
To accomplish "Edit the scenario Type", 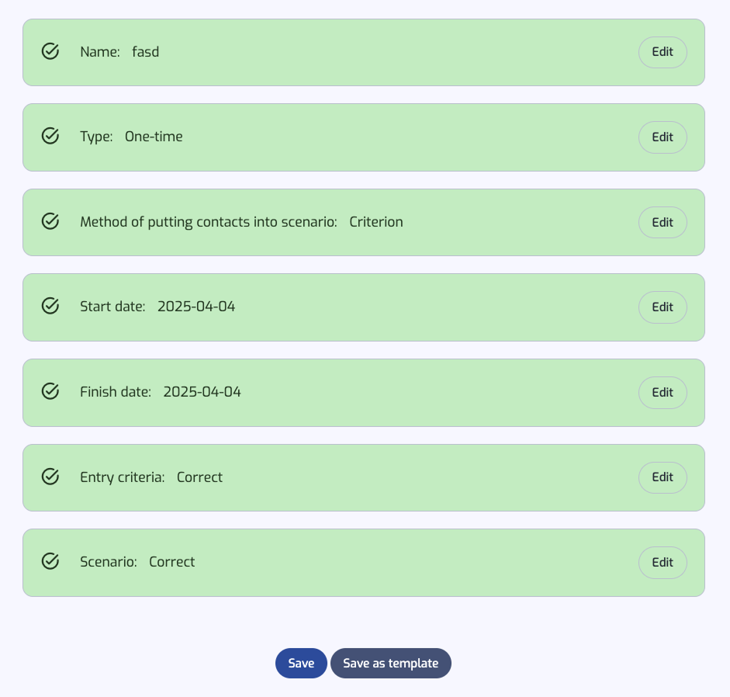I will (663, 137).
